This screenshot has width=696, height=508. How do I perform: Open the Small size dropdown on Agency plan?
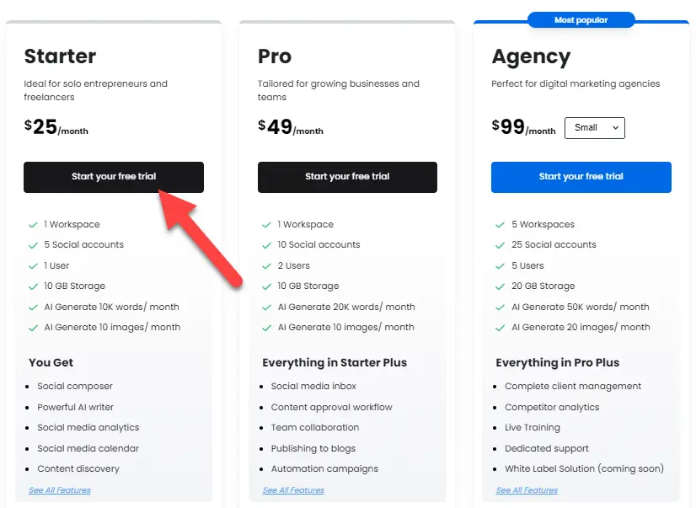[594, 128]
